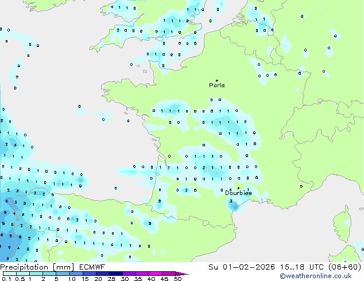Click the Dourbies town label

click(x=238, y=193)
